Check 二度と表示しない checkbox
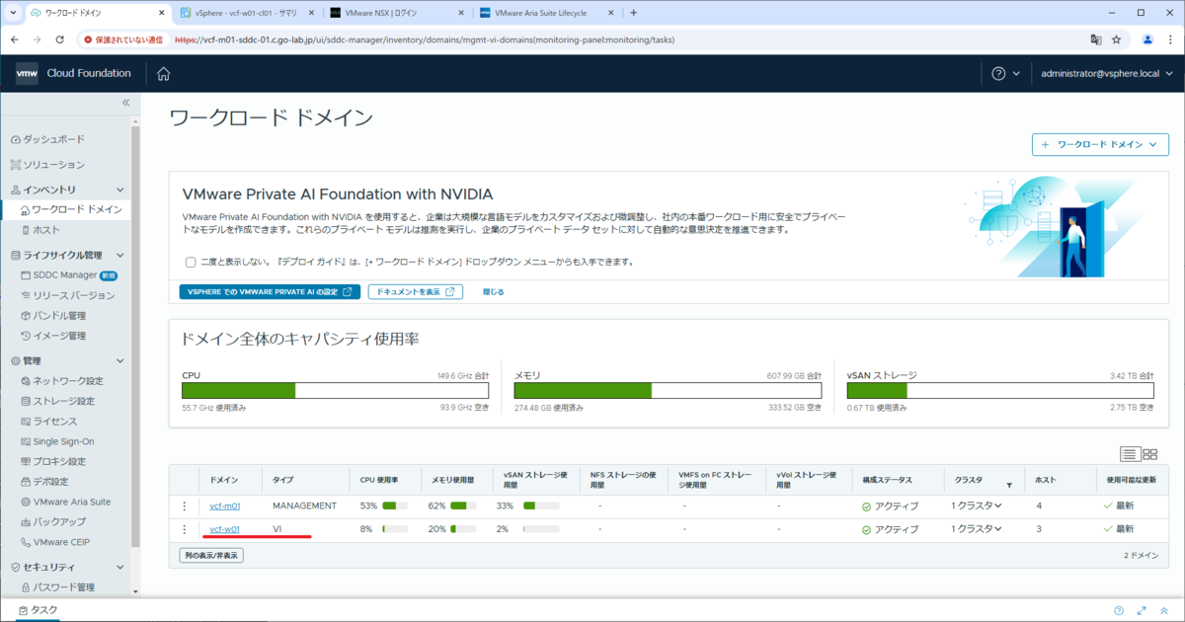Viewport: 1185px width, 622px height. 191,263
